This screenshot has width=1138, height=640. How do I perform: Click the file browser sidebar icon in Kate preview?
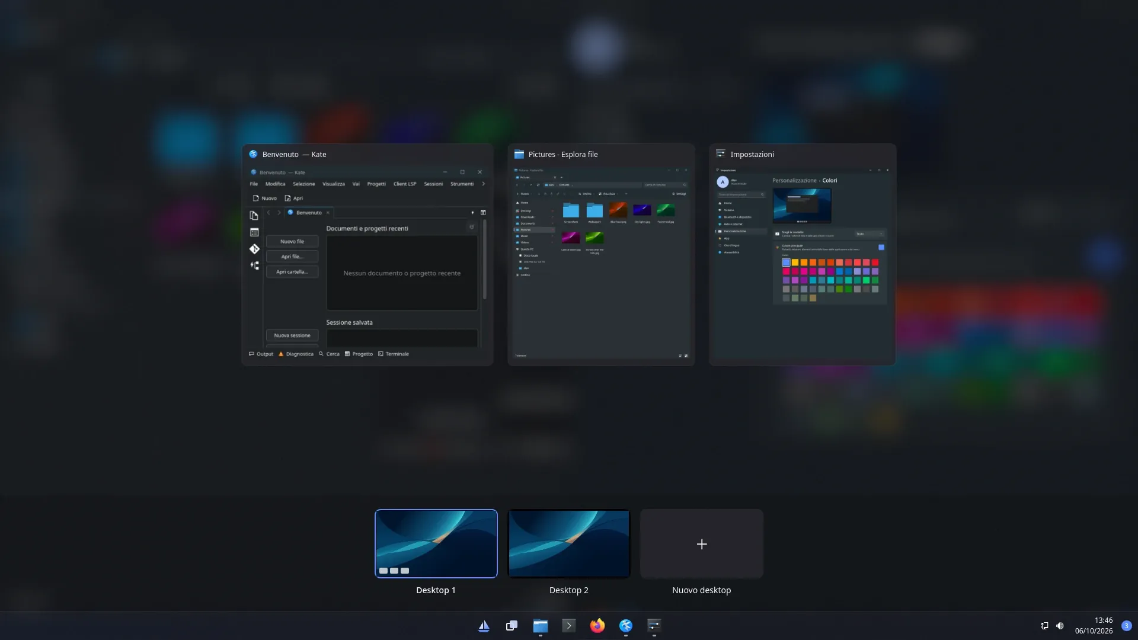254,232
